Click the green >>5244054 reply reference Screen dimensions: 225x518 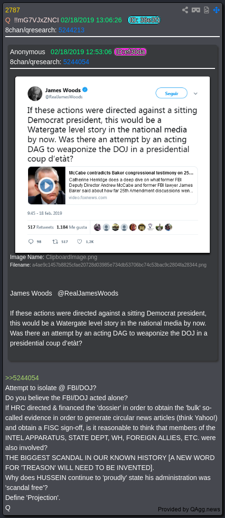(22, 378)
